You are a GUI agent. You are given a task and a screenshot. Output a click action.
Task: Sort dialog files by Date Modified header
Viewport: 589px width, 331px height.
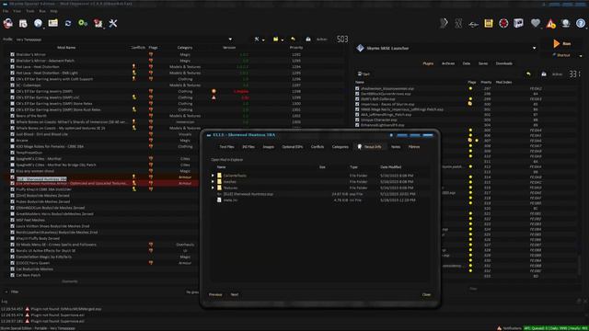coord(390,167)
